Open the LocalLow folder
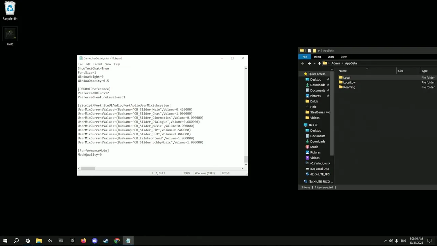Image resolution: width=437 pixels, height=246 pixels. 349,82
